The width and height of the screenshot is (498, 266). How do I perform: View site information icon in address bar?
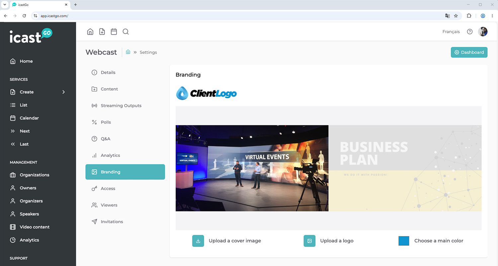coord(36,16)
